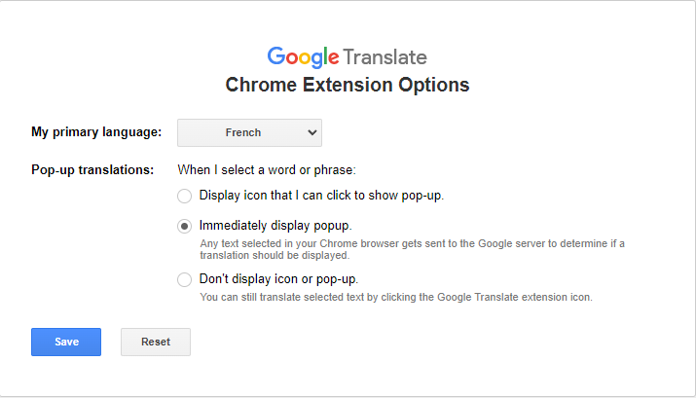Click the Google Translate logo
Viewport: 696px width, 398px height.
[347, 56]
